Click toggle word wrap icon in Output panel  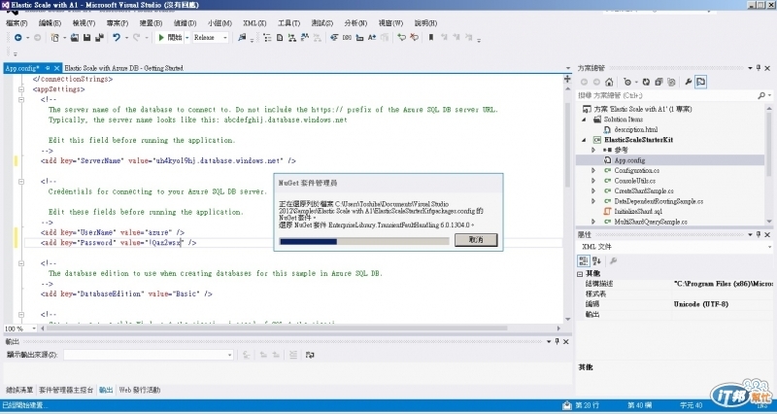(310, 355)
